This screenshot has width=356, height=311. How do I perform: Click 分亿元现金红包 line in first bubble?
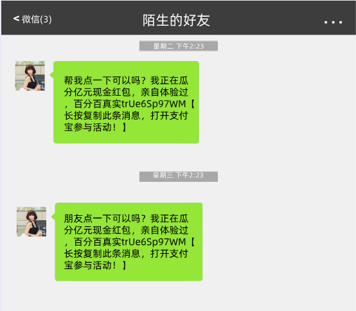click(97, 92)
